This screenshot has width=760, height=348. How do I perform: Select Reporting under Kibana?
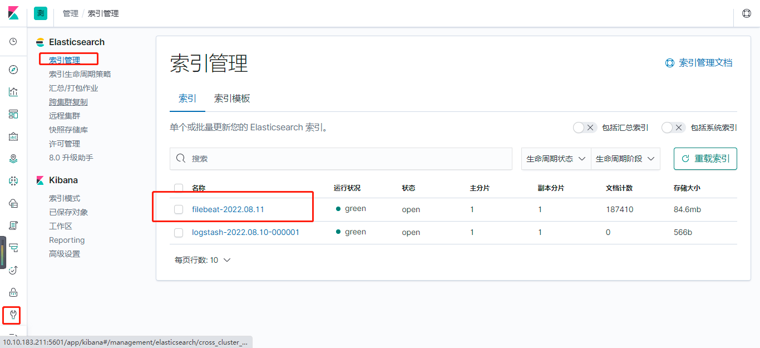click(x=67, y=240)
